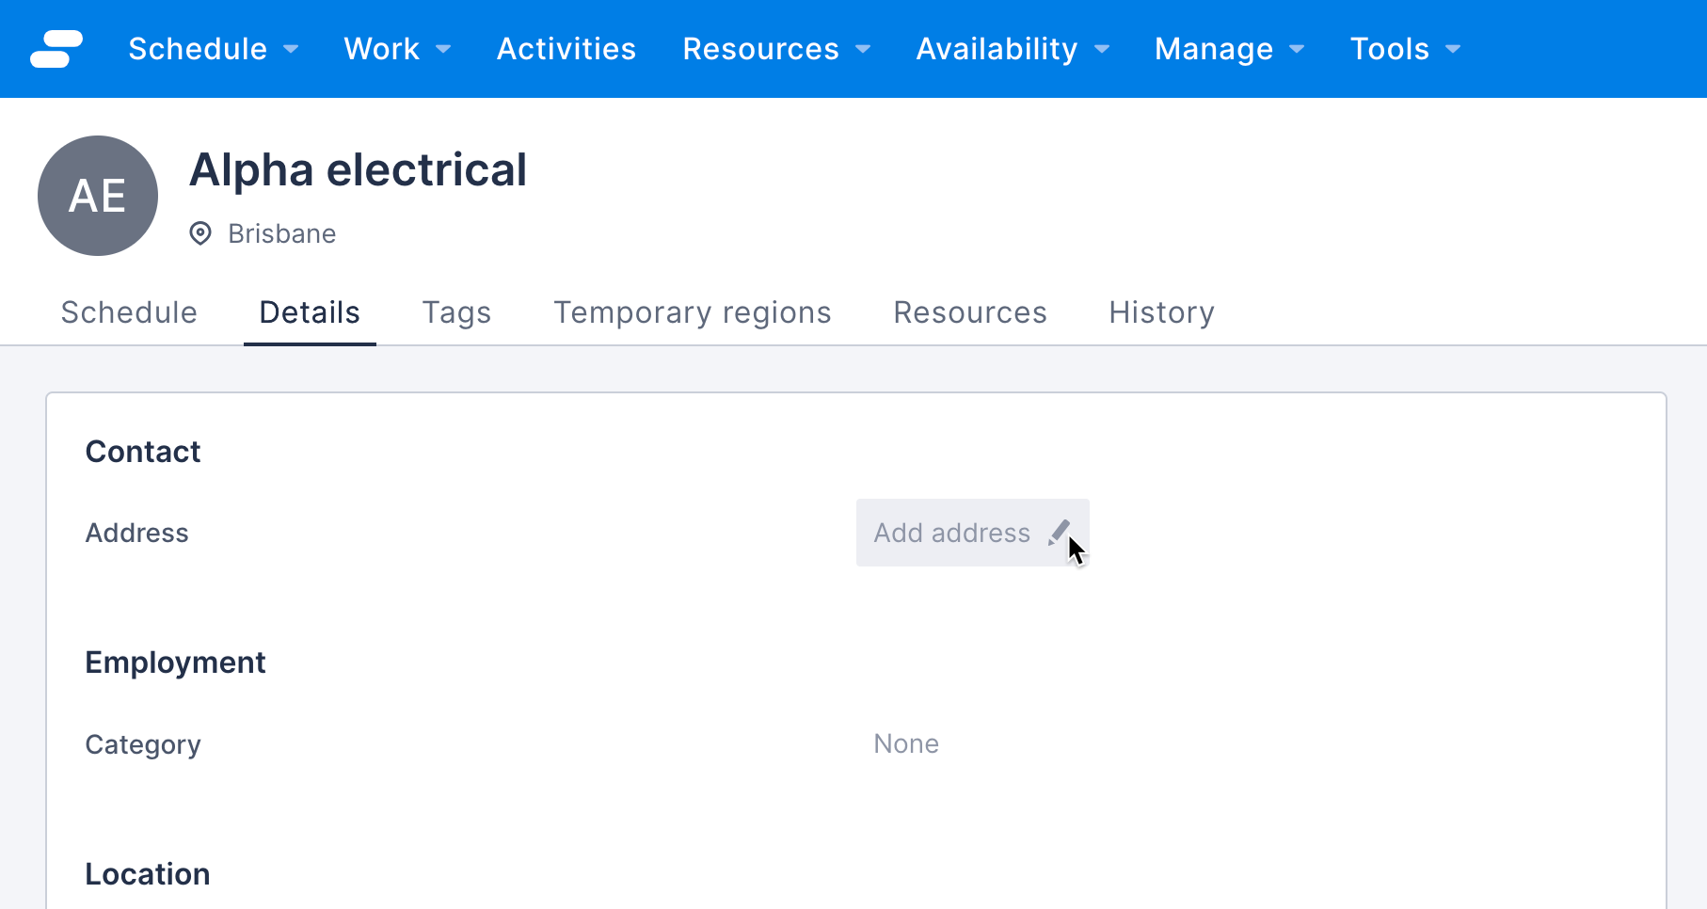Switch to the Tags tab
Screen dimensions: 1707x909
(455, 311)
